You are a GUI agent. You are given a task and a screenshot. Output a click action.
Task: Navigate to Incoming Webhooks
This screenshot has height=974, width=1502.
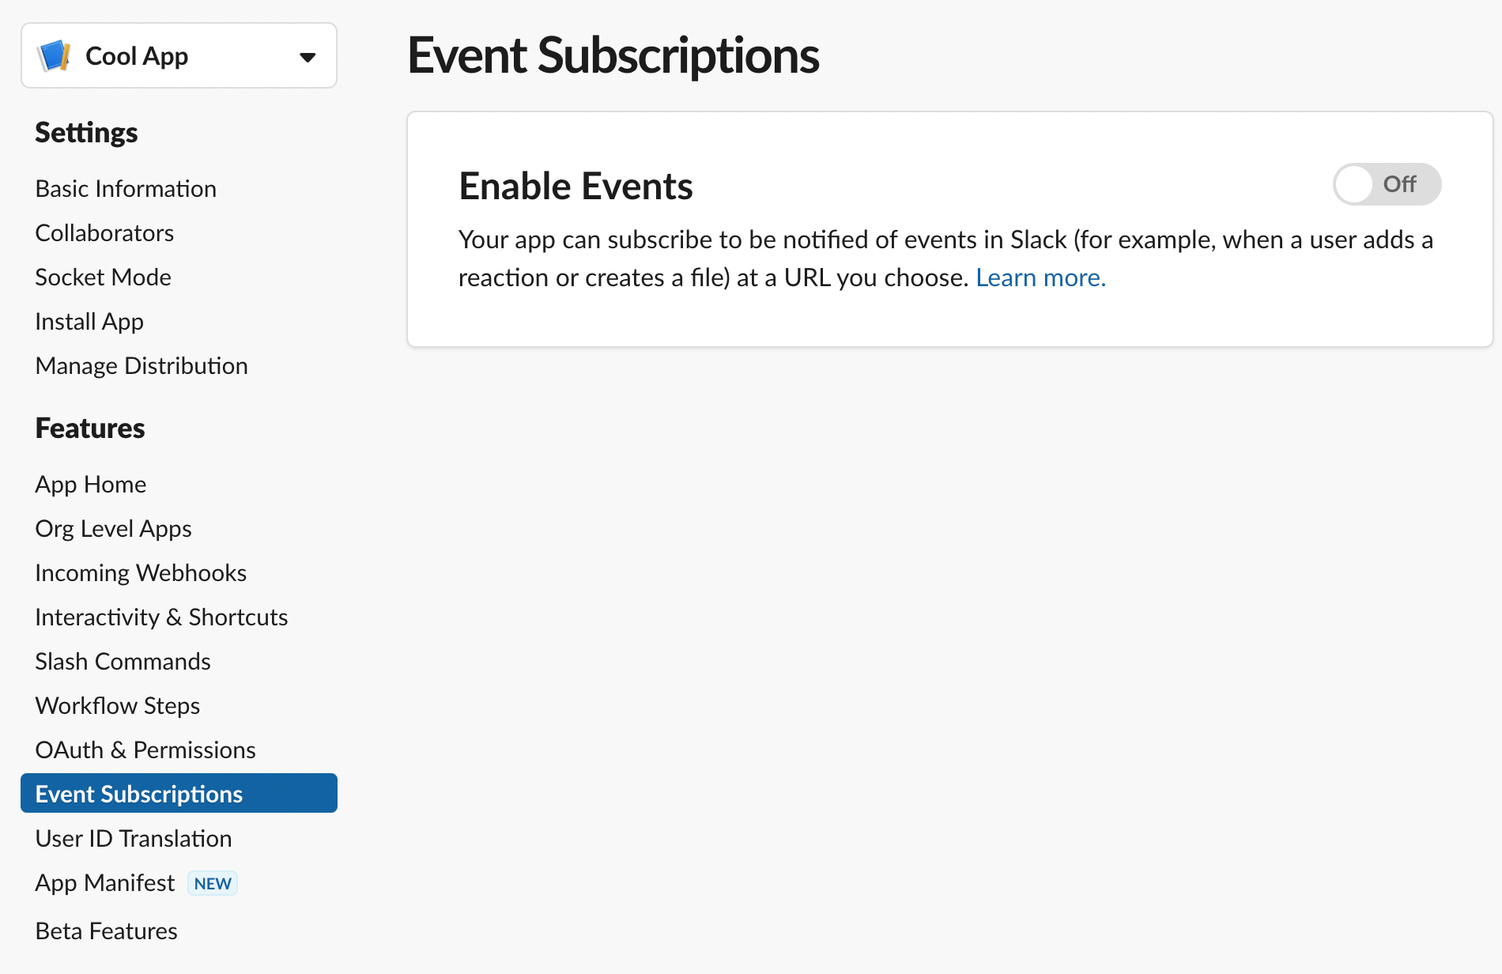(x=140, y=572)
